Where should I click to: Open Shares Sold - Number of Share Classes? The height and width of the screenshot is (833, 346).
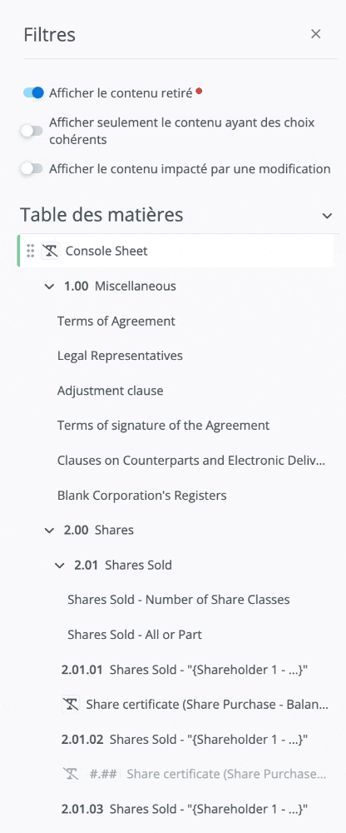(178, 599)
